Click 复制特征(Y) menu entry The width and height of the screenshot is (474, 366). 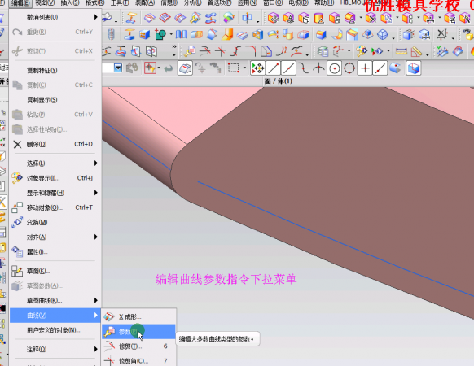tap(55, 71)
